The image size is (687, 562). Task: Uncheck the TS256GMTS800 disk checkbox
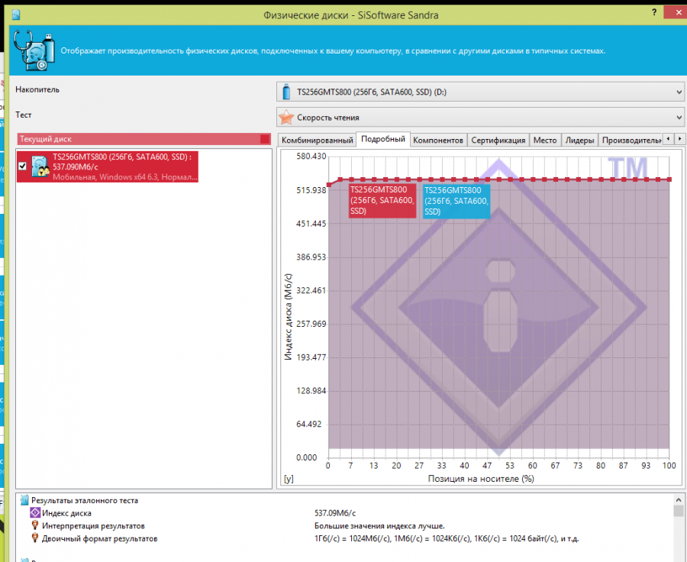[23, 166]
